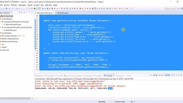Close the YahooStockAPI.java editor tab
The image size is (183, 103).
click(x=54, y=13)
